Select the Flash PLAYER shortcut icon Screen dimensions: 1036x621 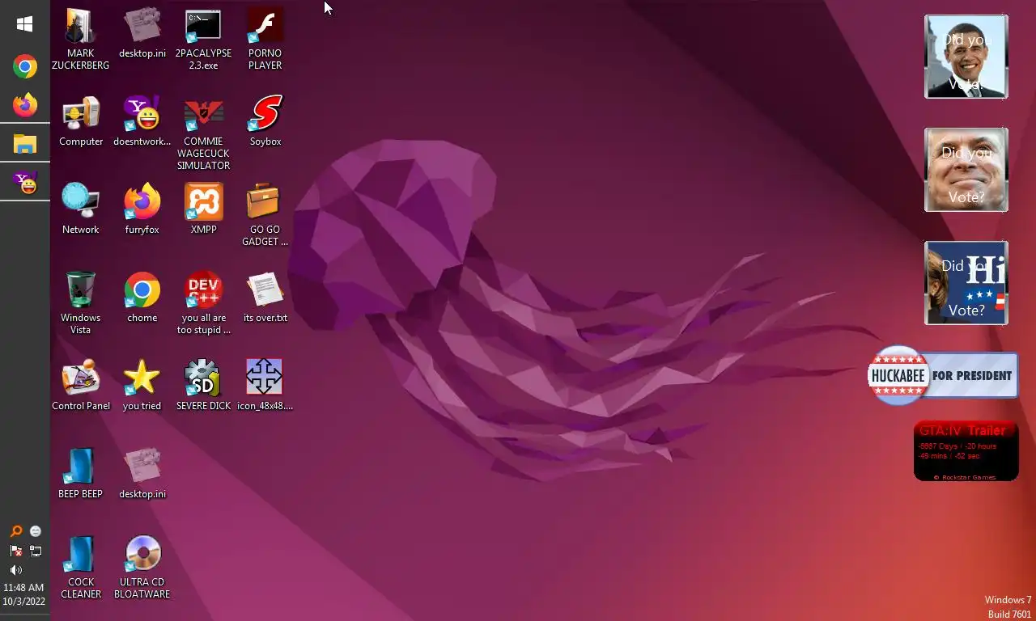pyautogui.click(x=265, y=39)
